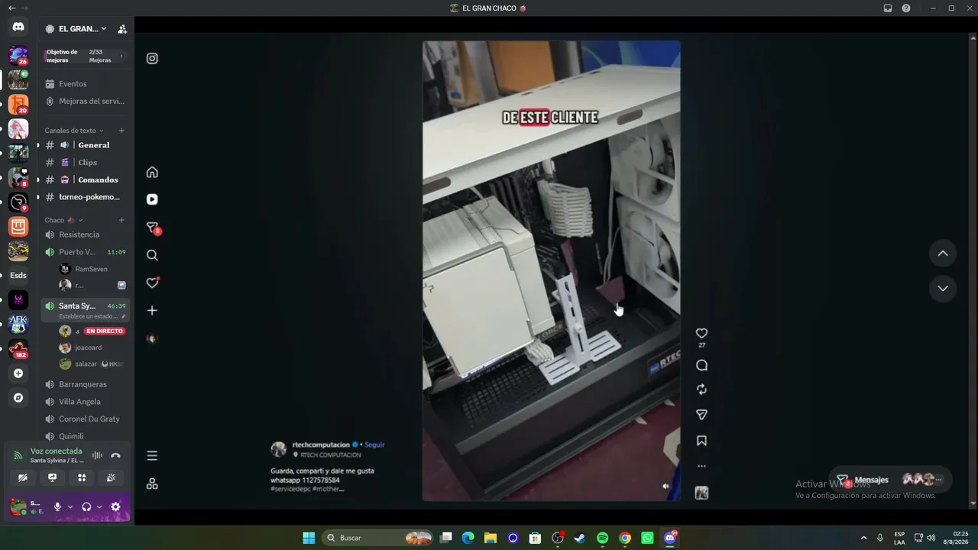Open the Instagram logo in the stream
Screen dimensions: 978x550
152,58
